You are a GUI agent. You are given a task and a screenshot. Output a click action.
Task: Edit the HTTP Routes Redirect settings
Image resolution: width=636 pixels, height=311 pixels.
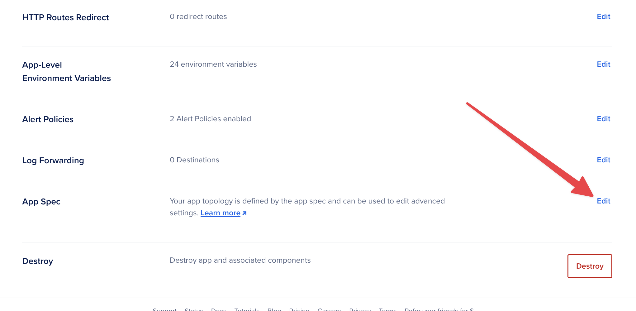click(603, 17)
